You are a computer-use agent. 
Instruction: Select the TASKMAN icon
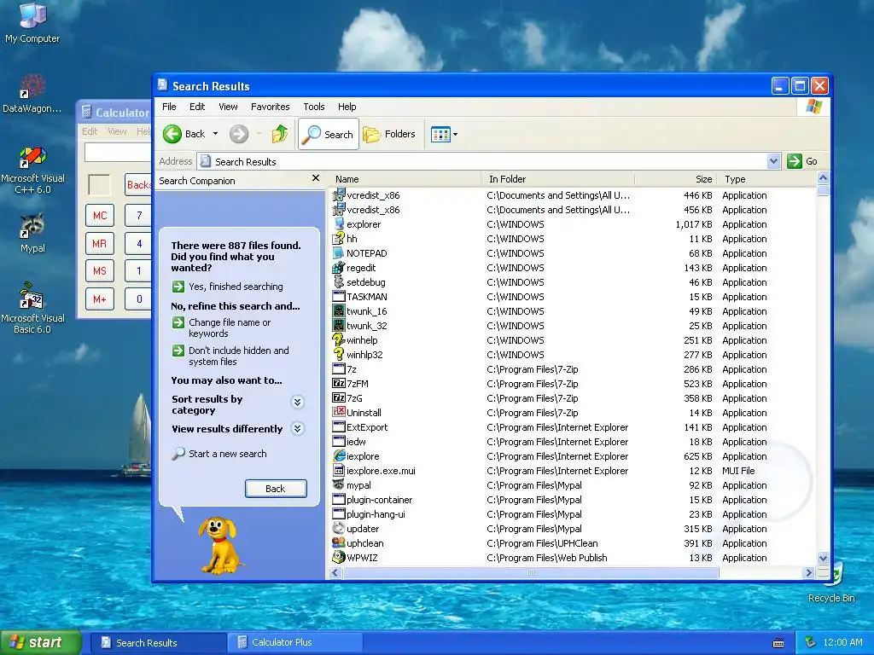(338, 296)
